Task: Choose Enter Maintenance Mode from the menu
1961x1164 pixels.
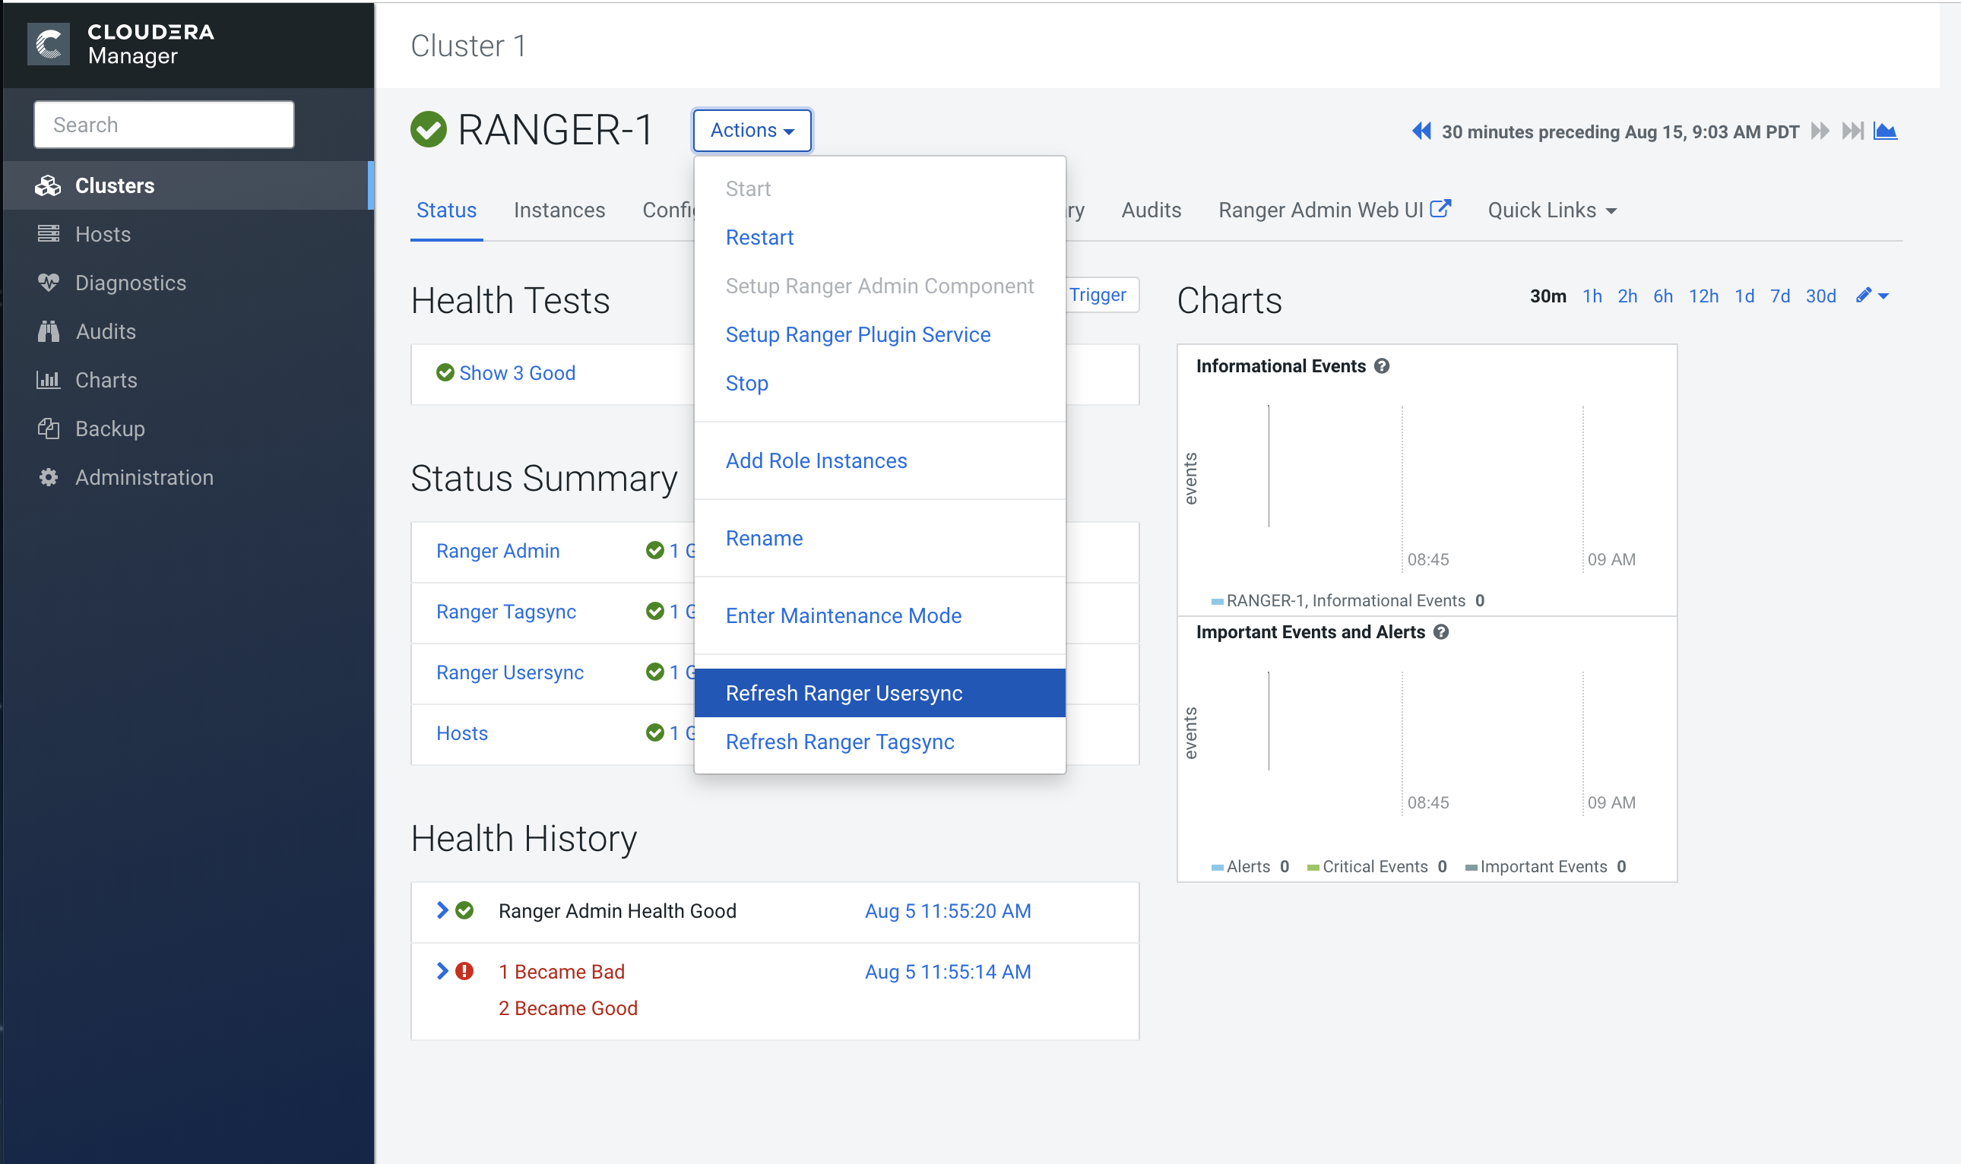Action: tap(843, 615)
